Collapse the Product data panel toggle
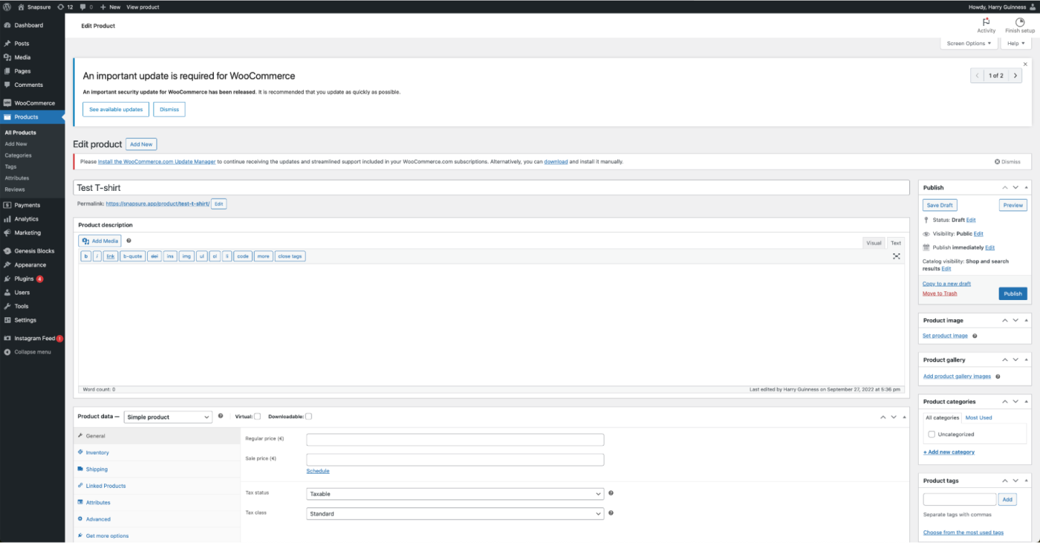1040x543 pixels. (904, 417)
